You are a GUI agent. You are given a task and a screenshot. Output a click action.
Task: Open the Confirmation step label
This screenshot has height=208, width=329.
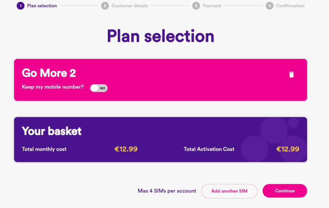(x=290, y=6)
